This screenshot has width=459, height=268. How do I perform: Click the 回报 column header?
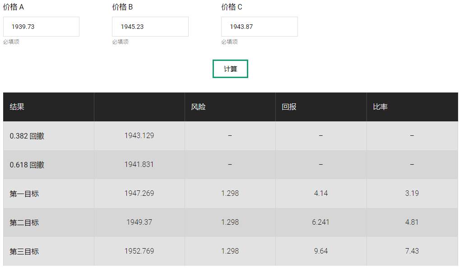289,107
